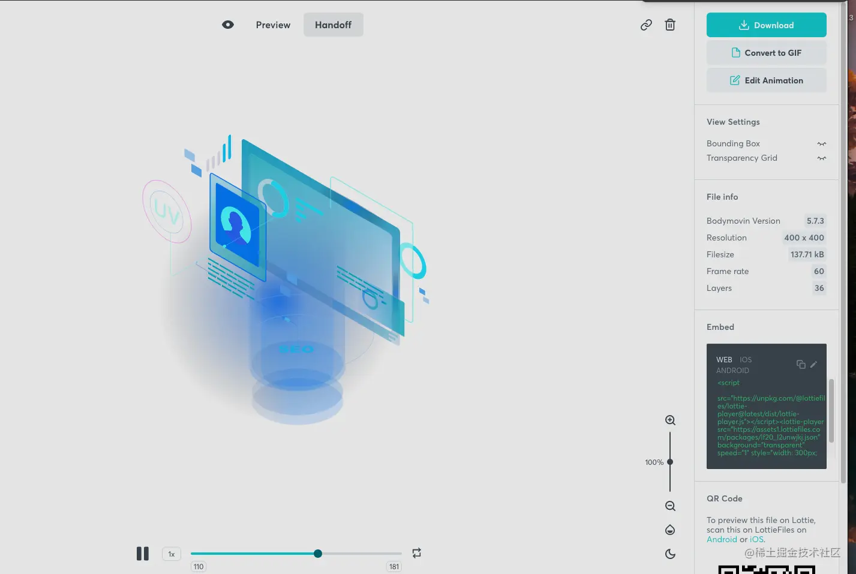This screenshot has width=856, height=574.
Task: Click the embed code scrollbar
Action: 831,411
